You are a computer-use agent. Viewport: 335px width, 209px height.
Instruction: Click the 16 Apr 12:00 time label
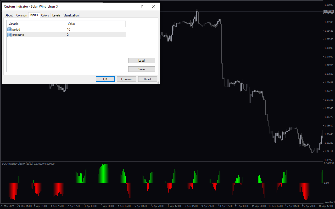point(326,206)
